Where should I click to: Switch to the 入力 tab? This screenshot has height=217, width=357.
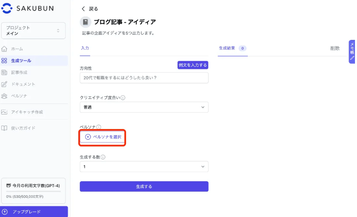85,48
